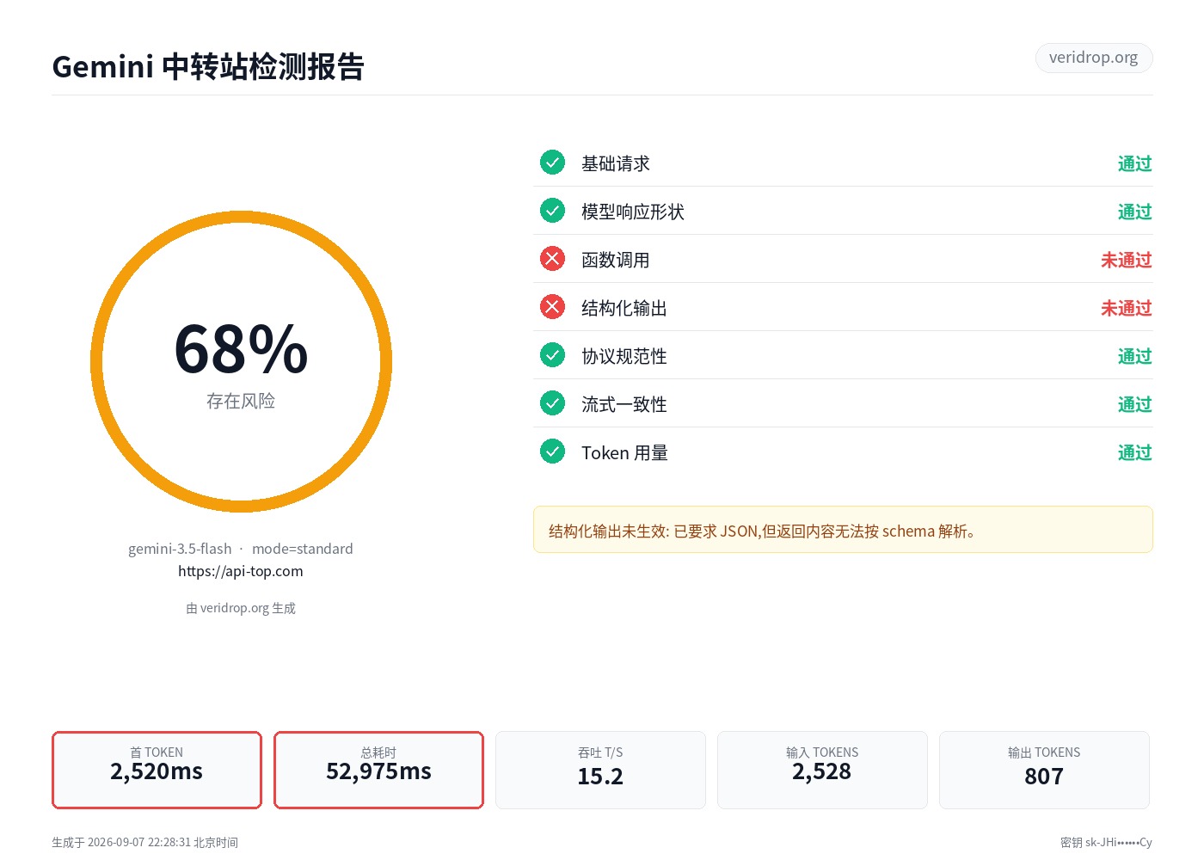The height and width of the screenshot is (860, 1204).
Task: Click the red X icon beside 函数调用
Action: (x=552, y=258)
